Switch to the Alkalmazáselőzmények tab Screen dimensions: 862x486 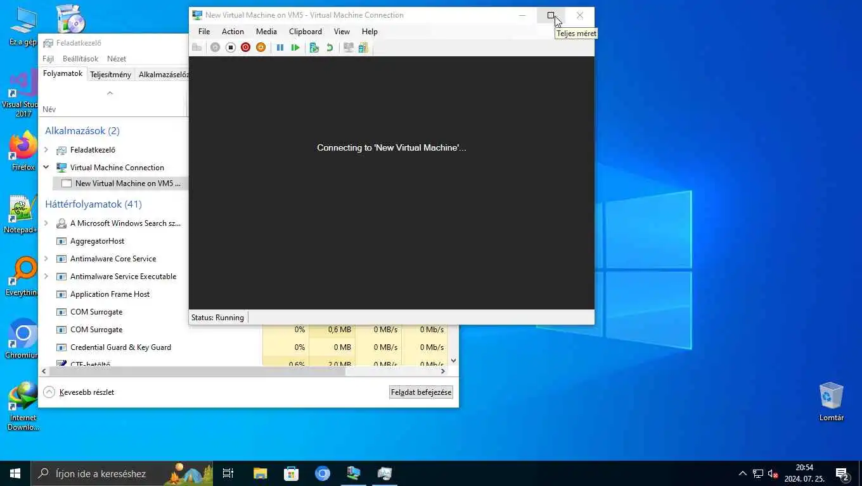click(x=164, y=75)
